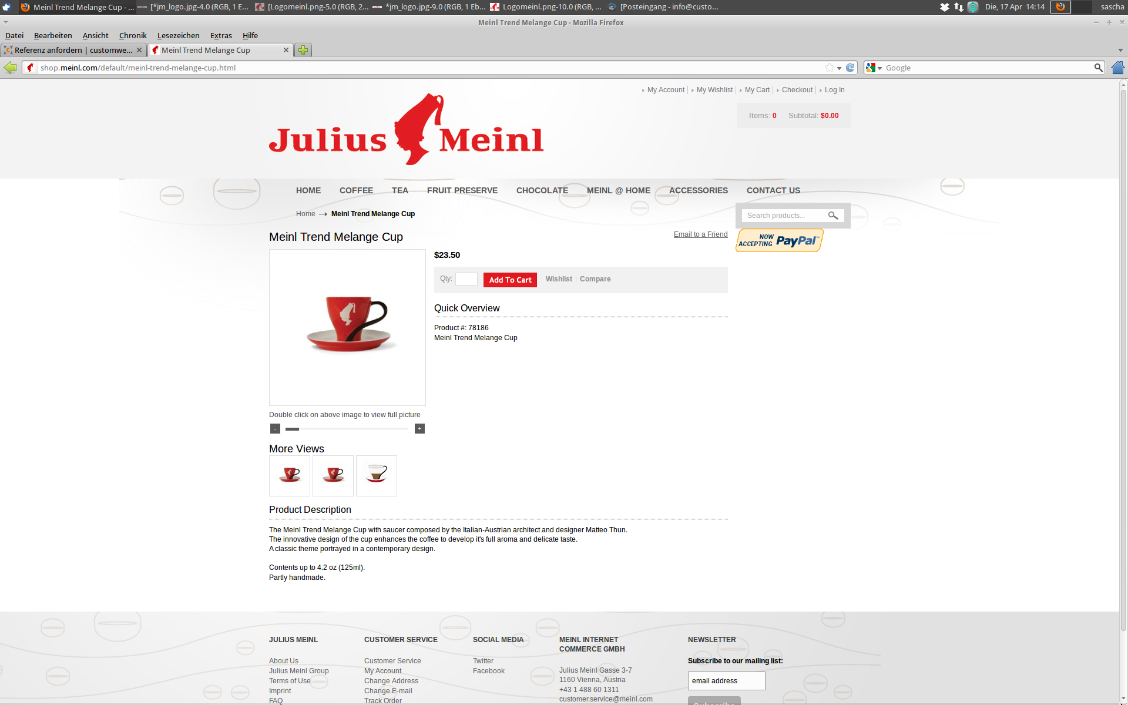The width and height of the screenshot is (1128, 705).
Task: Open the FRUIT PRESERVE category
Action: [x=462, y=190]
